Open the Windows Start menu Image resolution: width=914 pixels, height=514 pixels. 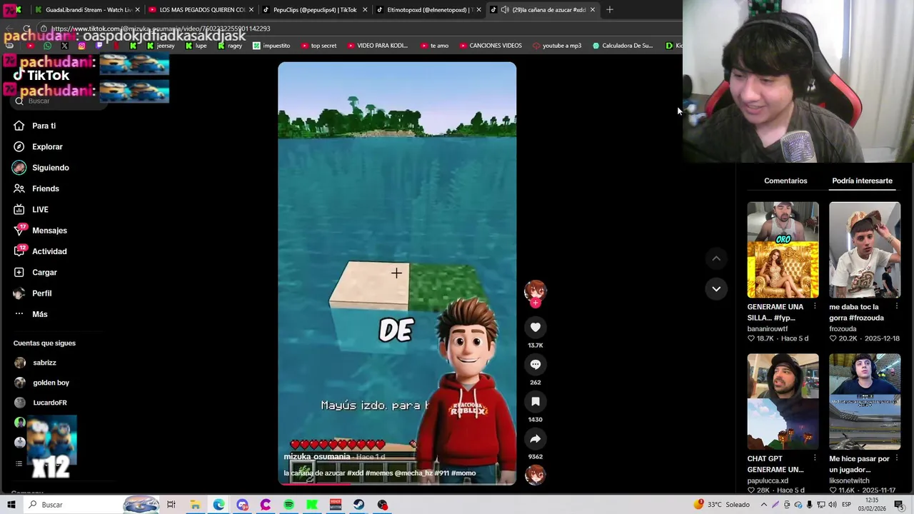tap(11, 505)
